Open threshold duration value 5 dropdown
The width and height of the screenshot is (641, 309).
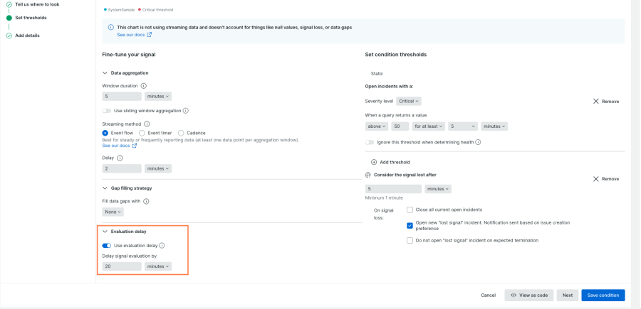pos(463,126)
